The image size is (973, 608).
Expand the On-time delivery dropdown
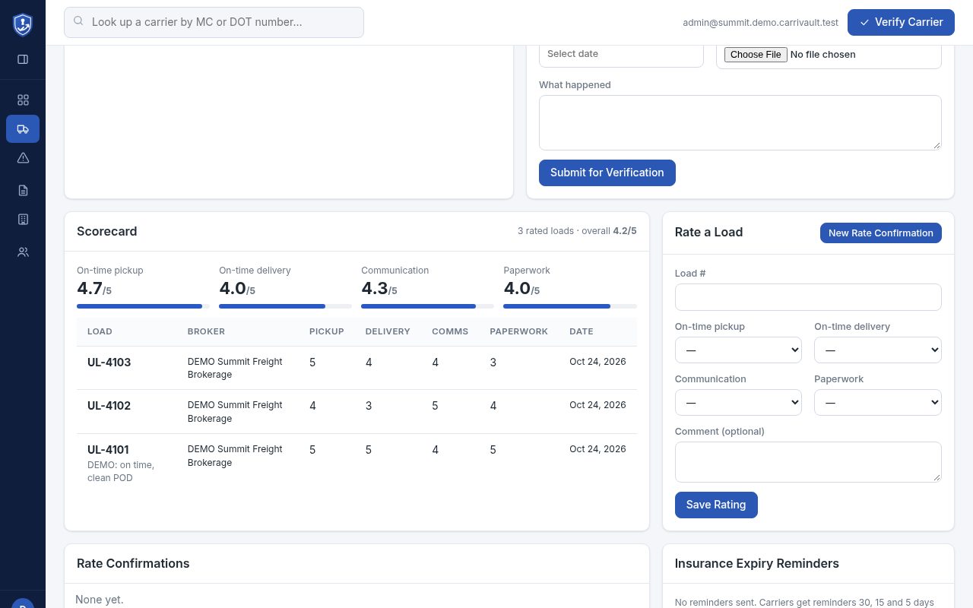[878, 350]
